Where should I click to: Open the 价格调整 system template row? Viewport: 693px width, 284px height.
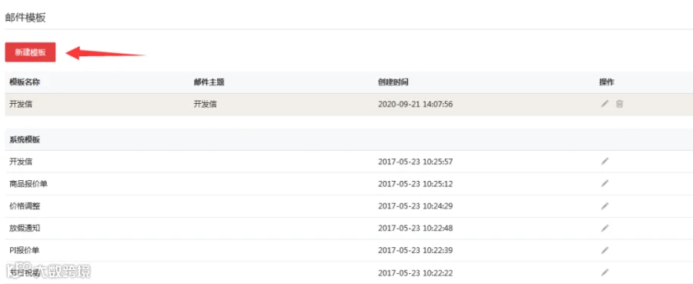tap(349, 205)
